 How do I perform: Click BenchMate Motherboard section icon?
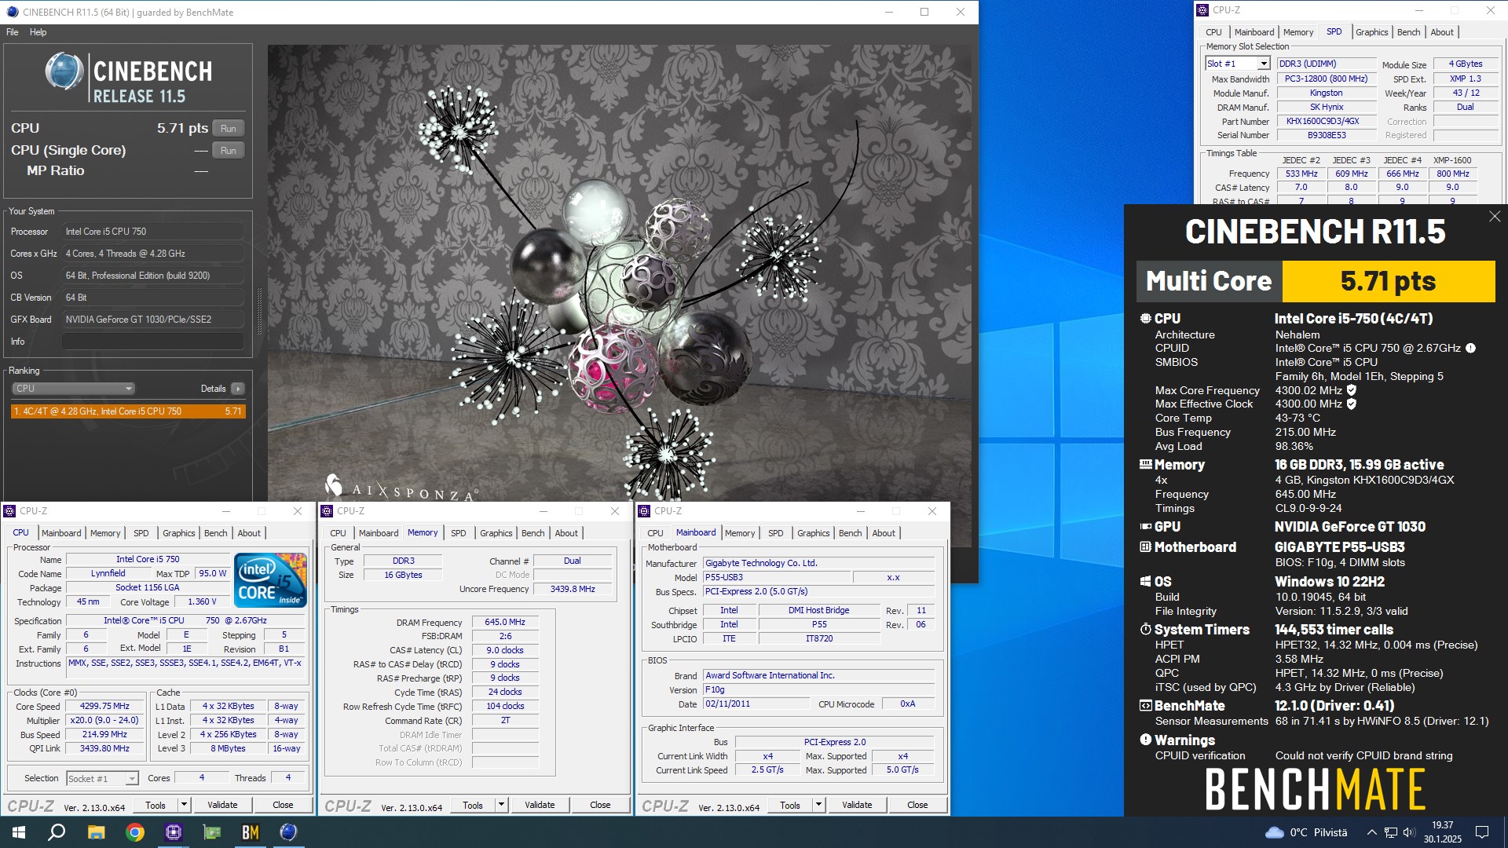[x=1145, y=547]
